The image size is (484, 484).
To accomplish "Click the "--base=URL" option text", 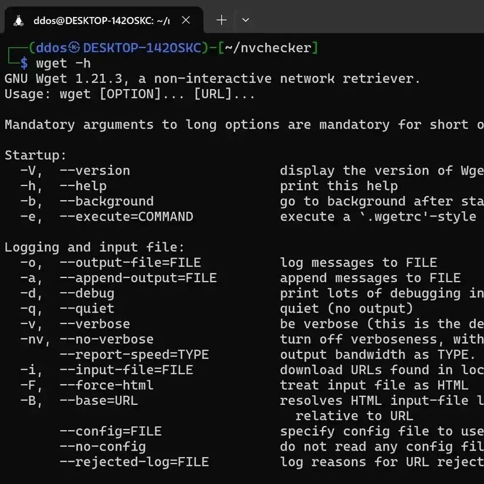I will click(x=99, y=401).
